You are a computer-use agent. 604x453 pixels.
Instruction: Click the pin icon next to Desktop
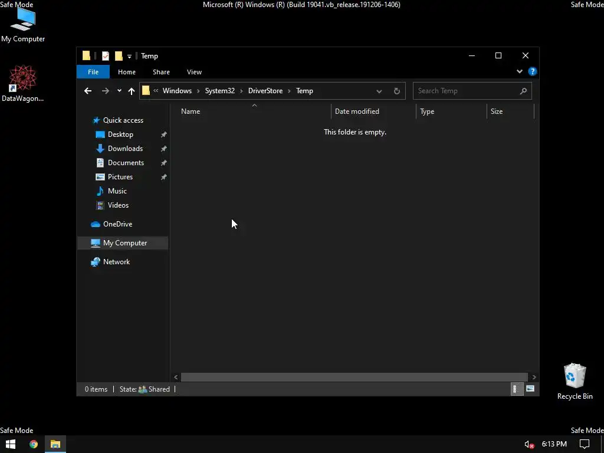tap(163, 135)
